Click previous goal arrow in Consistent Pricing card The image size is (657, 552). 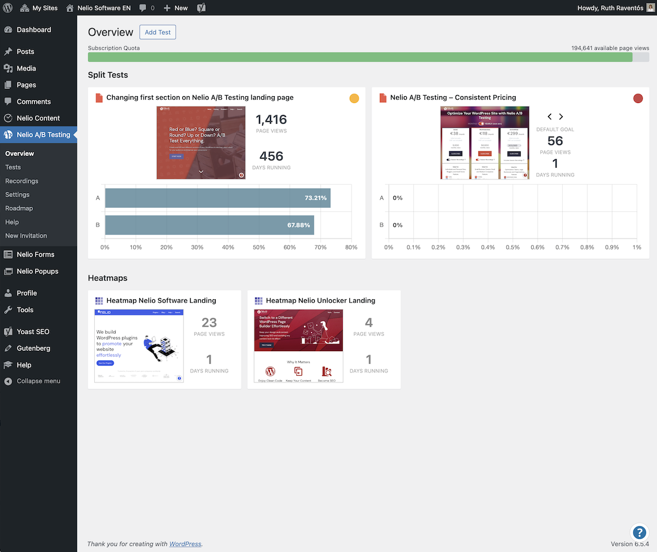[550, 117]
